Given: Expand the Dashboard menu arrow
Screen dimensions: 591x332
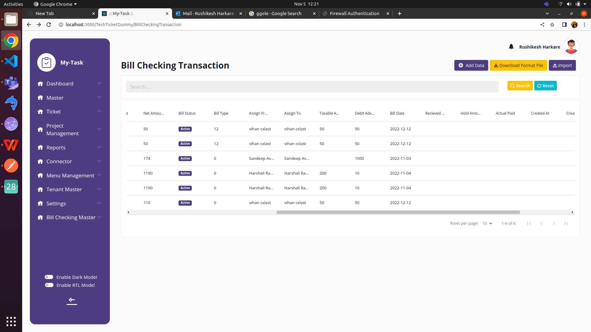Looking at the screenshot, I should click(99, 84).
